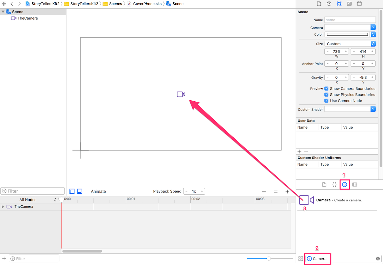Image resolution: width=383 pixels, height=265 pixels.
Task: Open the Camera selection dropdown
Action: 350,27
